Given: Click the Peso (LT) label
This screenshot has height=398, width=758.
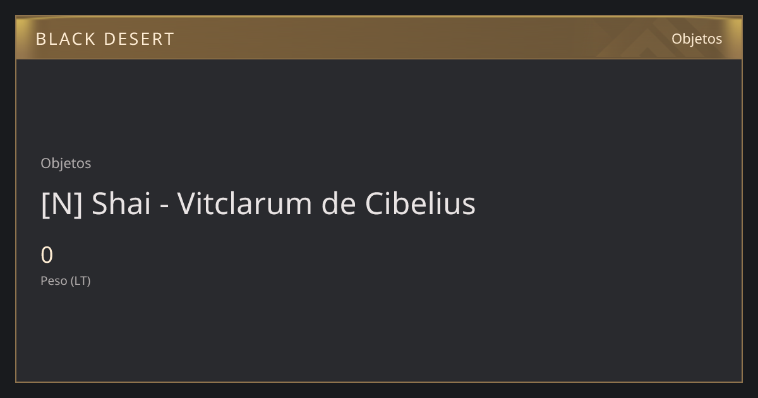Looking at the screenshot, I should click(66, 280).
